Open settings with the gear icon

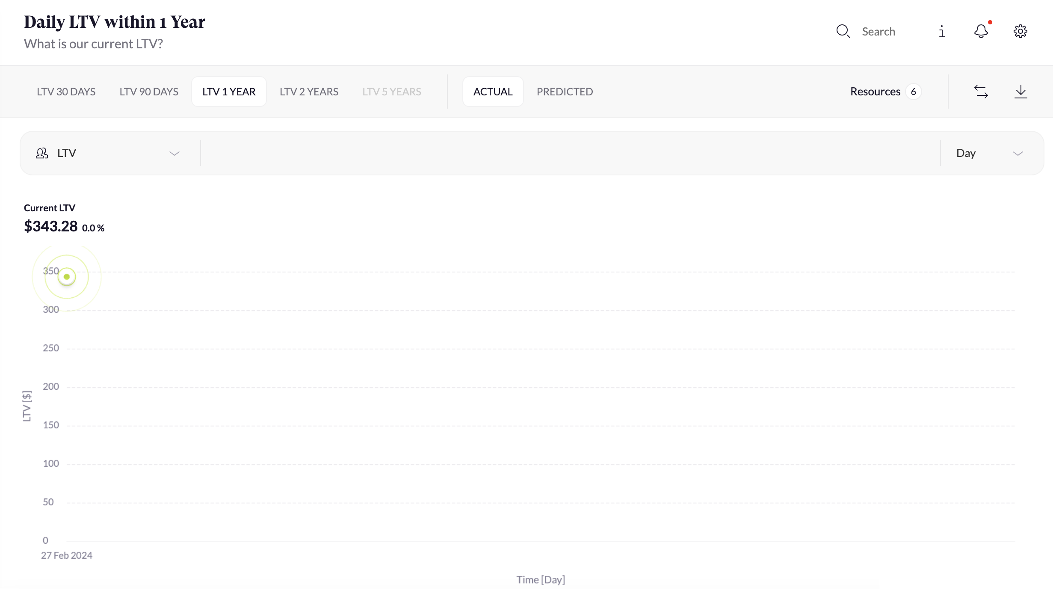(x=1020, y=31)
